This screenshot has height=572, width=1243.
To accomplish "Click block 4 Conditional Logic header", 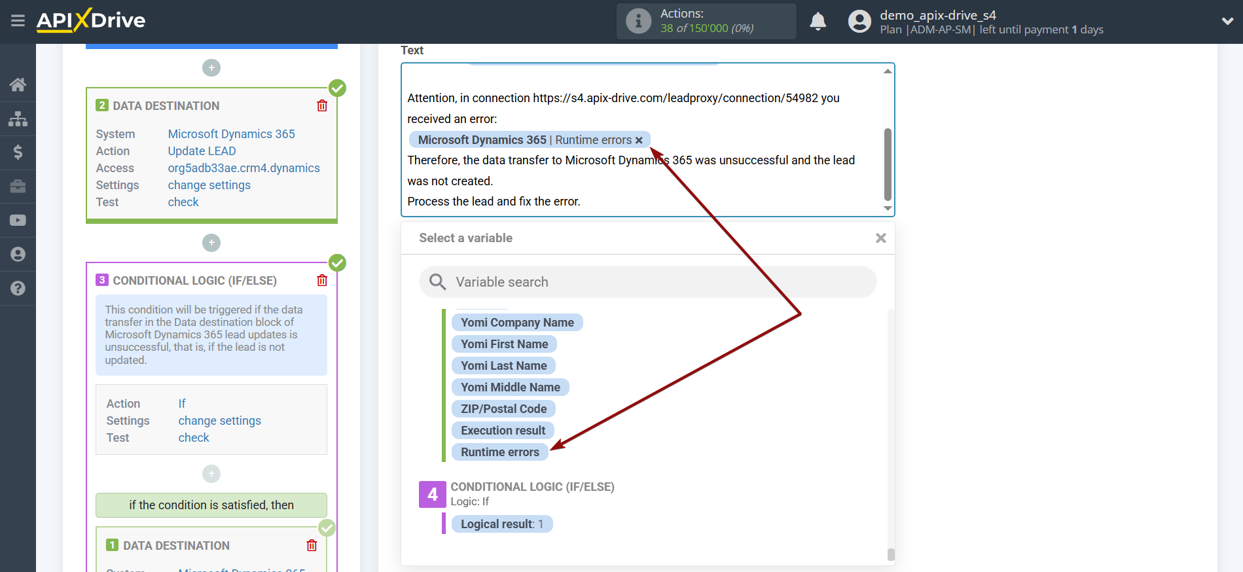I will pyautogui.click(x=532, y=487).
